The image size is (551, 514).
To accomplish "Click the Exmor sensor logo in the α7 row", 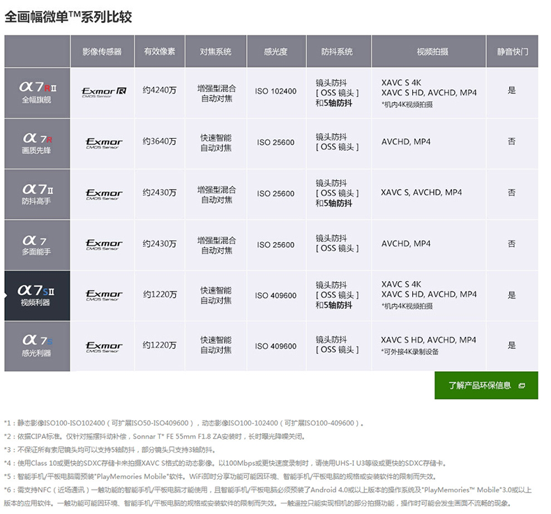I will click(x=104, y=244).
